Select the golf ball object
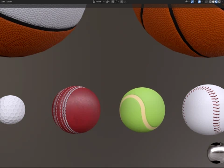 12,110
